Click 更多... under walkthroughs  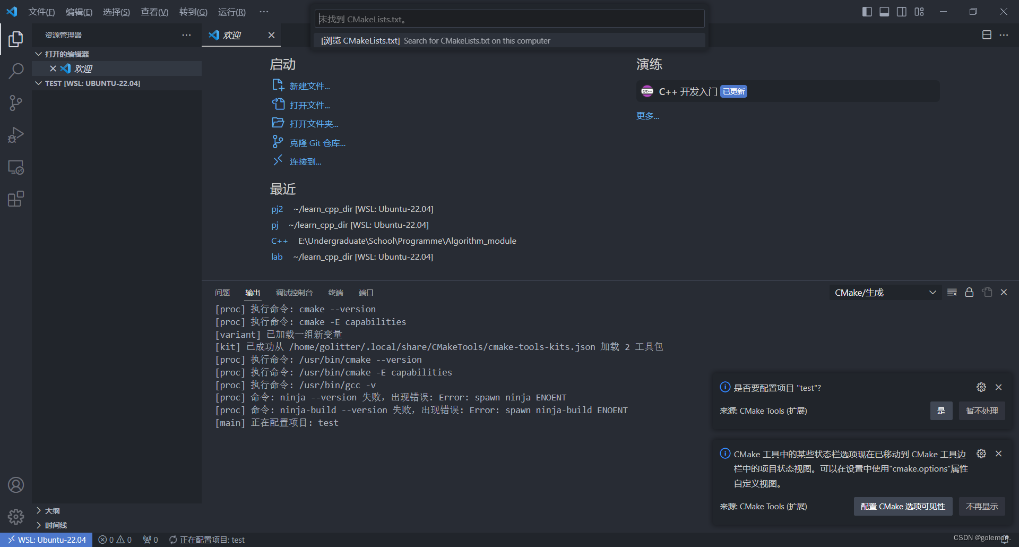pos(647,116)
